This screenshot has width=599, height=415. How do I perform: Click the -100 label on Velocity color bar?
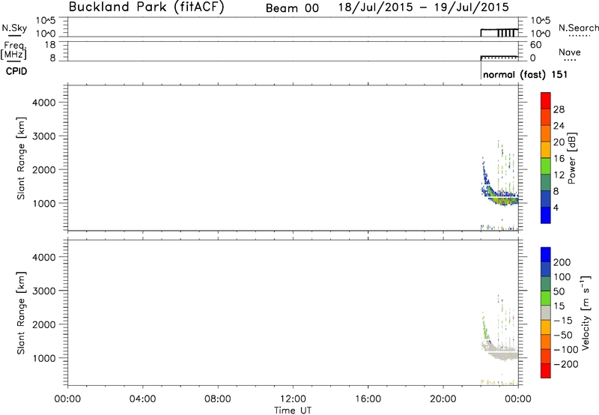(566, 350)
